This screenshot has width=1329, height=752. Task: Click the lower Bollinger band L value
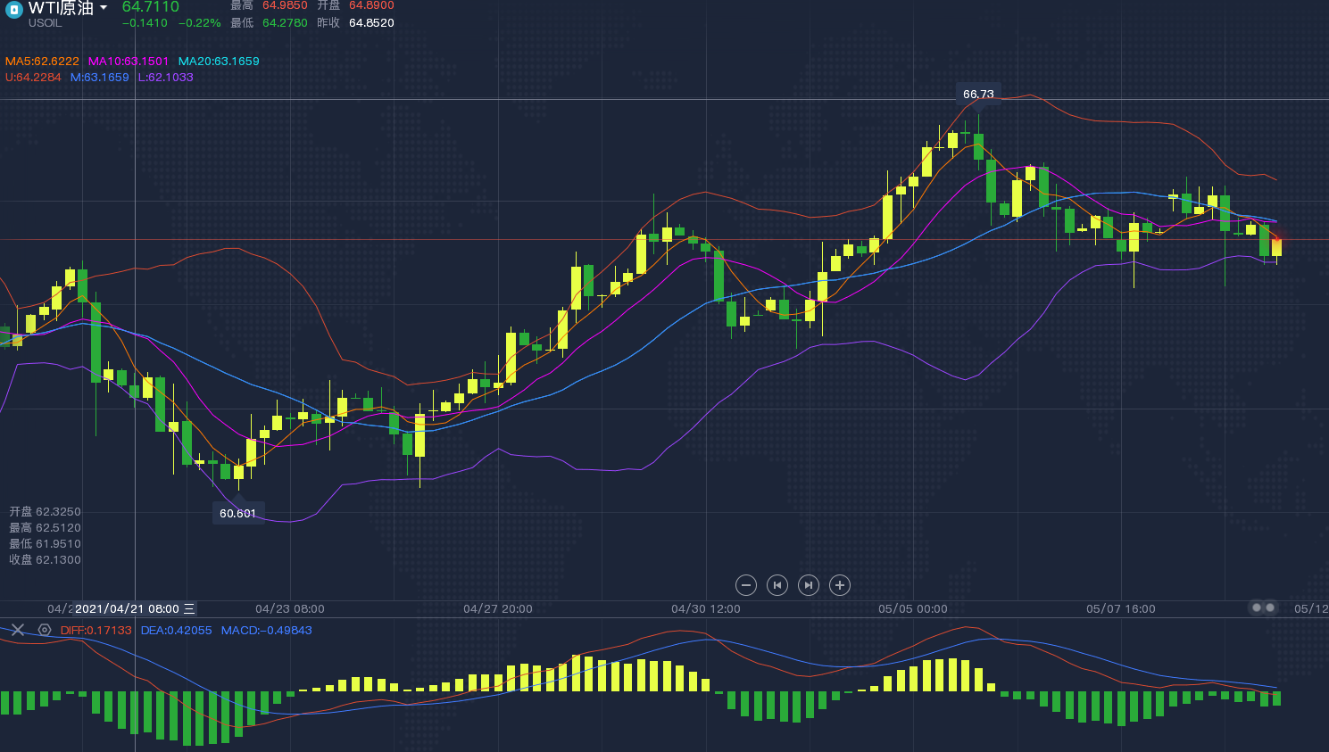(165, 78)
